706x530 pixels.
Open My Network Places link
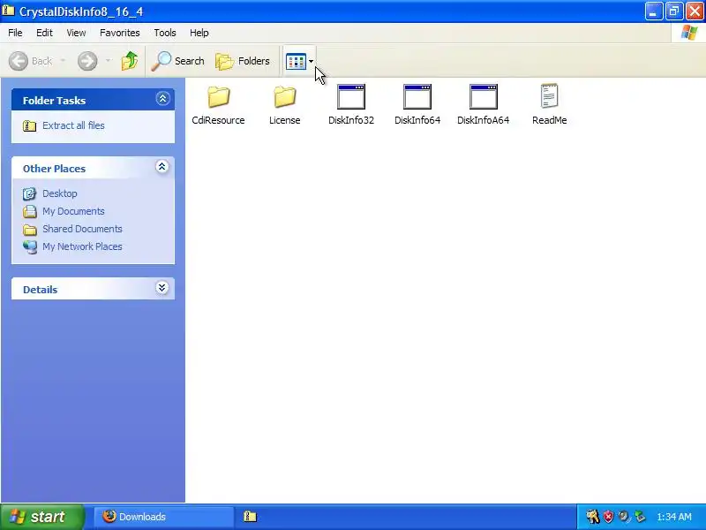coord(82,246)
